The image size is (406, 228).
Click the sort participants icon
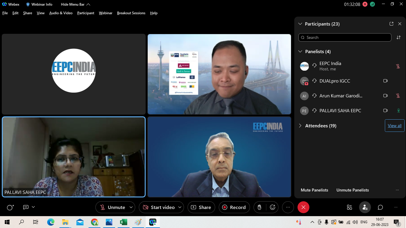(399, 37)
